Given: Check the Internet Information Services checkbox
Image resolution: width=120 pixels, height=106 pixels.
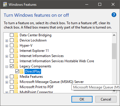Looking at the screenshot, I should [12, 56].
